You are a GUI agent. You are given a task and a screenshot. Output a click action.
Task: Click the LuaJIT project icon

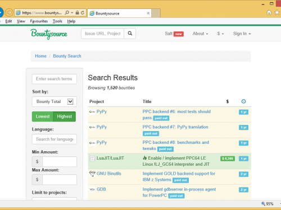coord(92,158)
